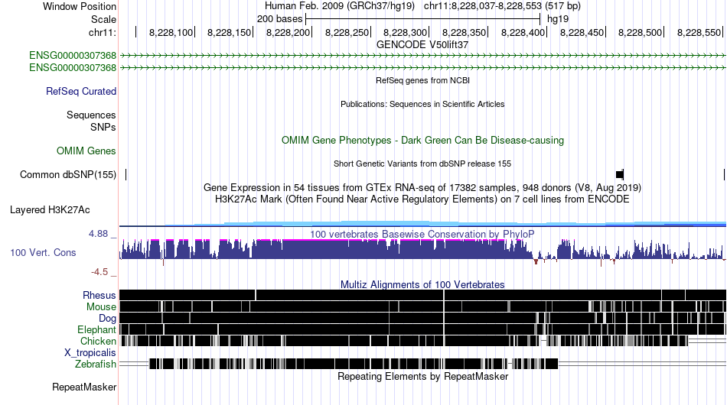
Task: Open the first ENSG00000307368 gene label
Action: click(73, 56)
